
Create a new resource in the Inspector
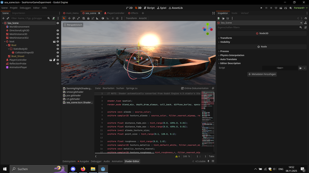(x=219, y=18)
